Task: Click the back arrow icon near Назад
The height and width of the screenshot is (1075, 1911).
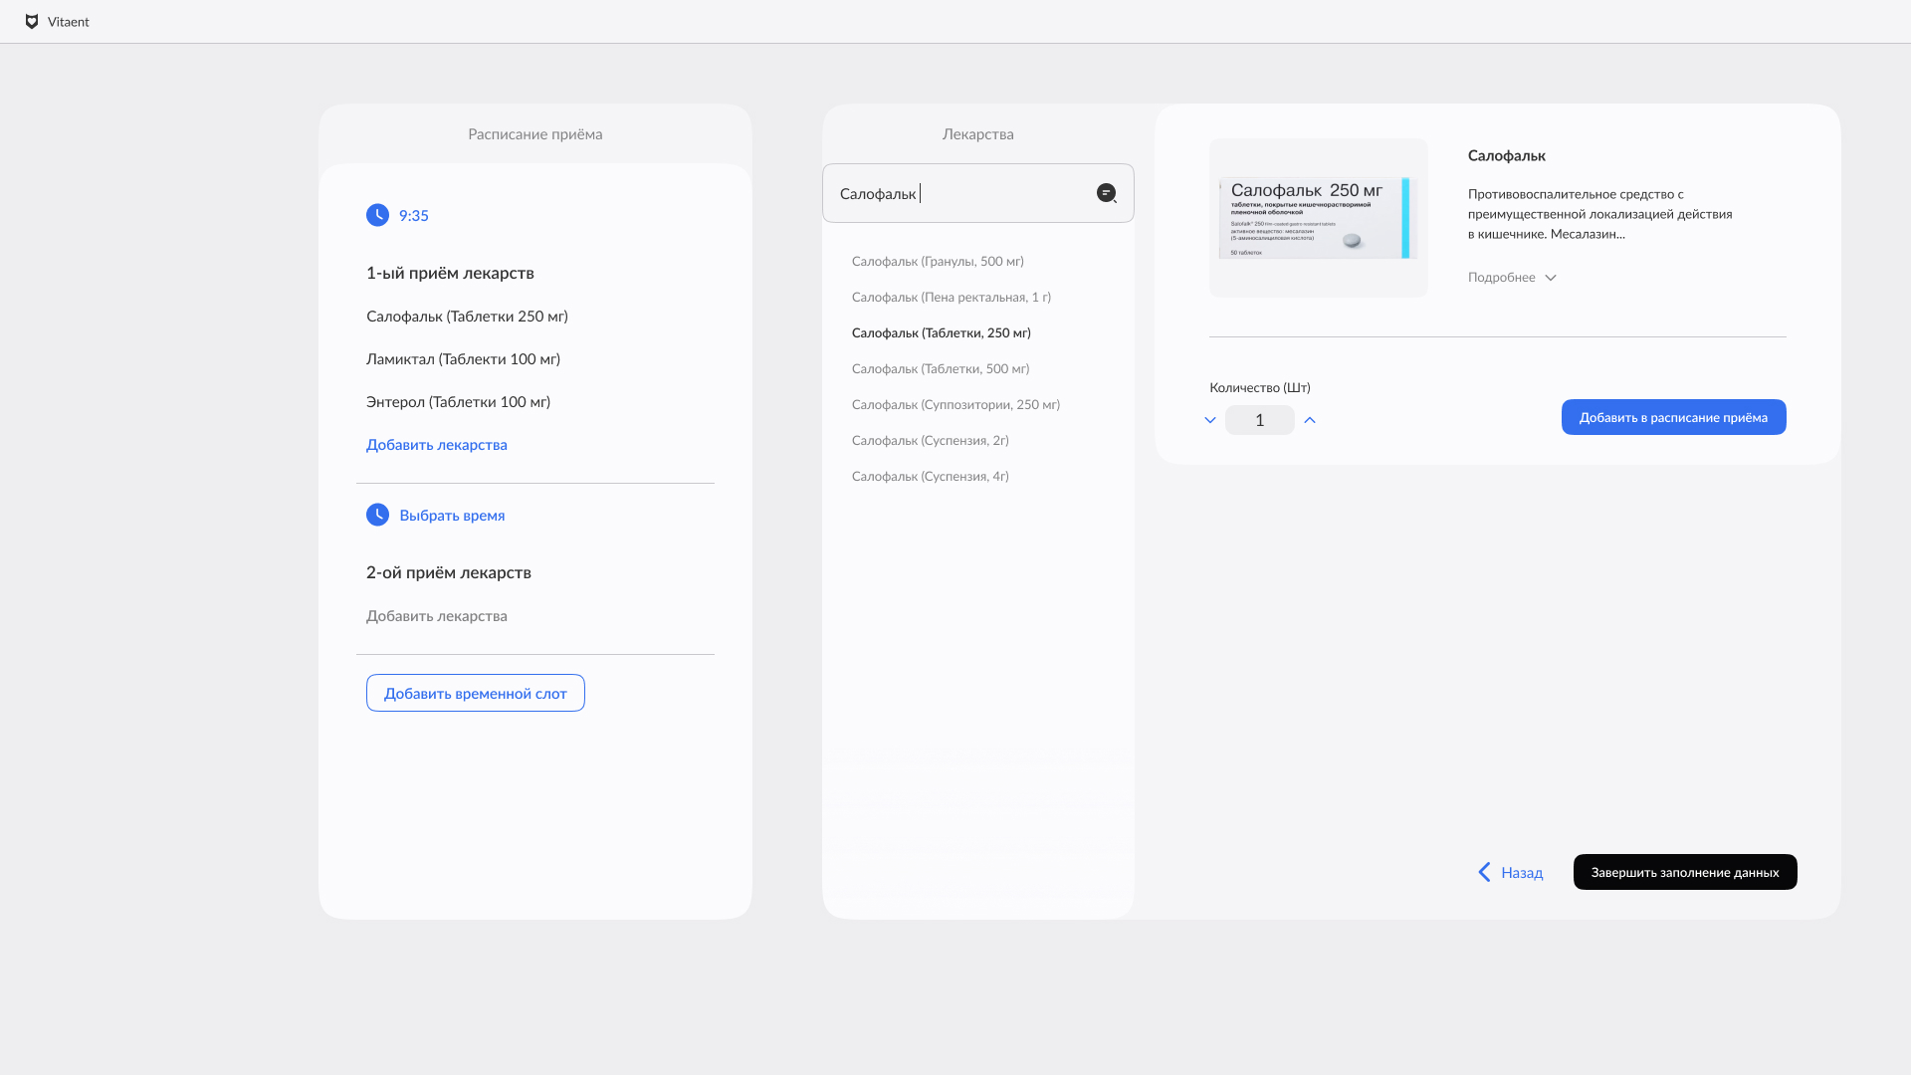Action: pos(1484,872)
